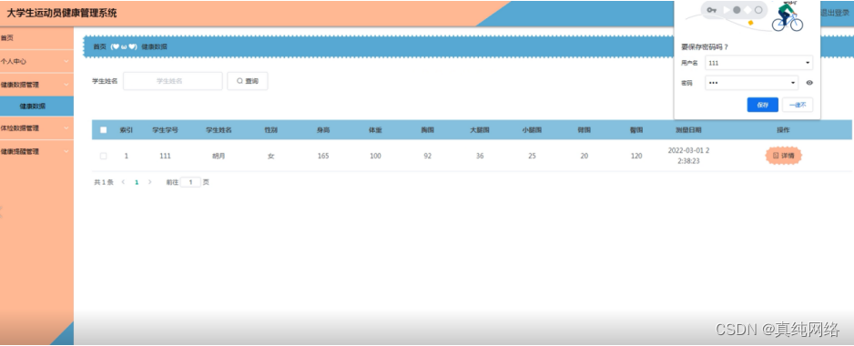Go to the next page arrow

click(x=150, y=182)
